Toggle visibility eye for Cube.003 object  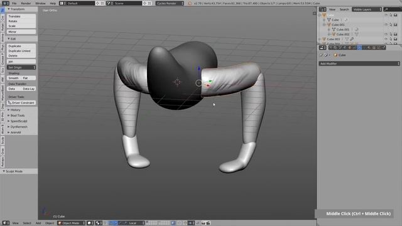click(x=386, y=39)
